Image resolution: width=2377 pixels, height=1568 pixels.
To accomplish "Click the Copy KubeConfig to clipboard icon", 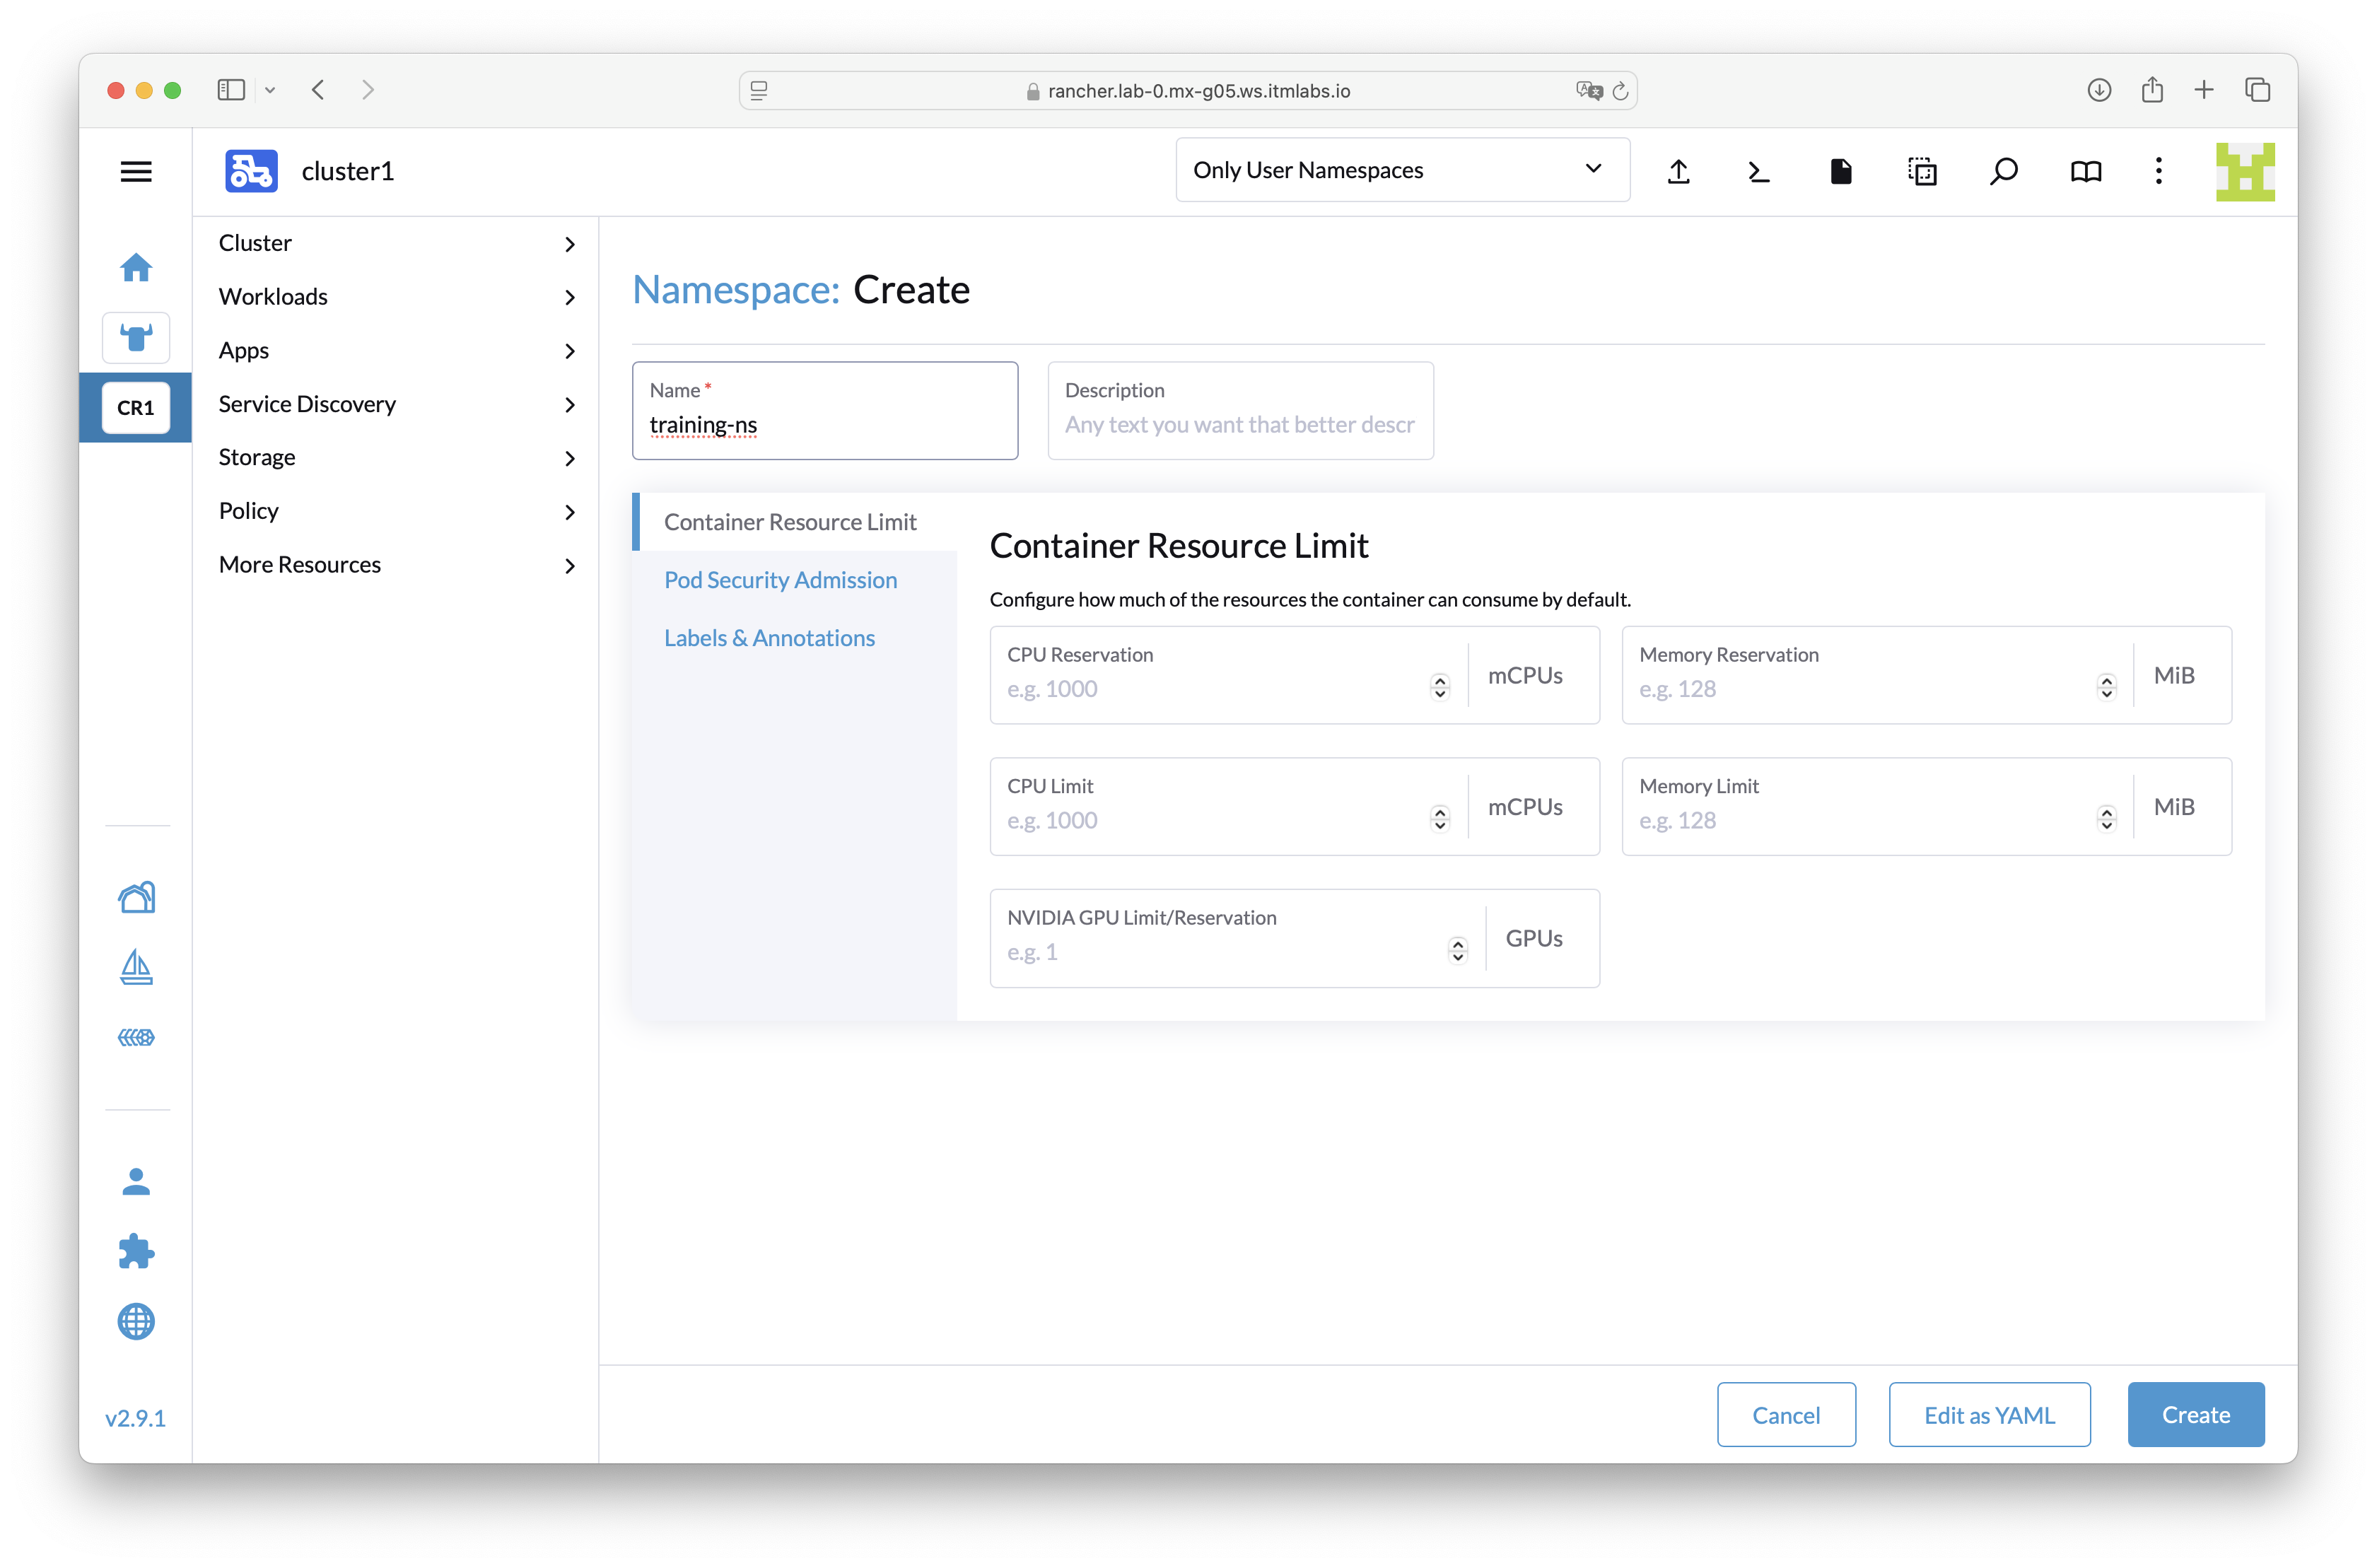I will click(x=1921, y=171).
